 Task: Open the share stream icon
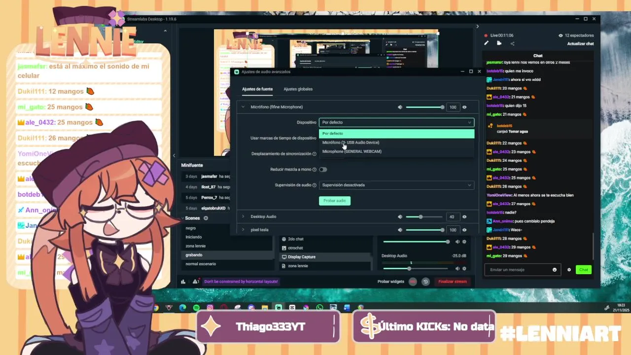coord(512,43)
